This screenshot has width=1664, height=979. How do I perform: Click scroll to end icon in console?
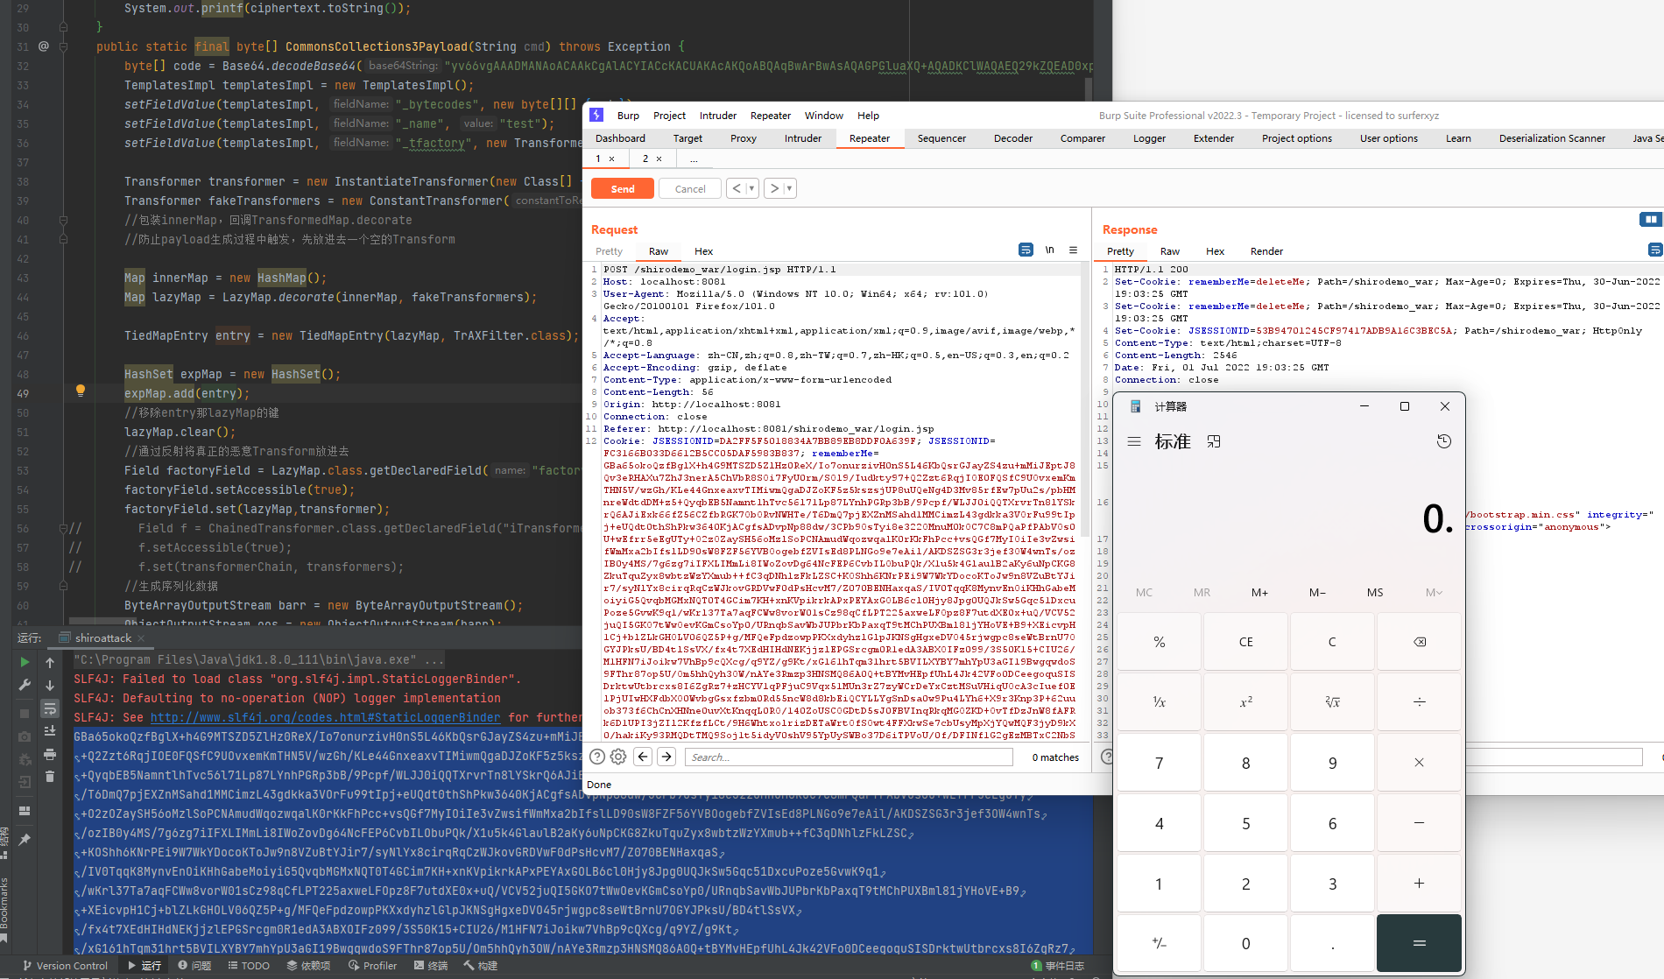pyautogui.click(x=50, y=730)
